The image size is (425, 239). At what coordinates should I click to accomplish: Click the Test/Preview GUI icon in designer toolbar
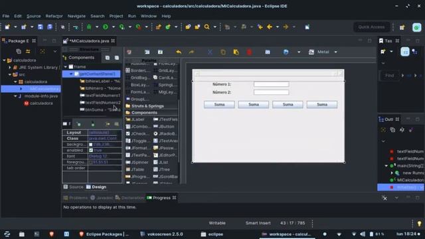(x=268, y=52)
